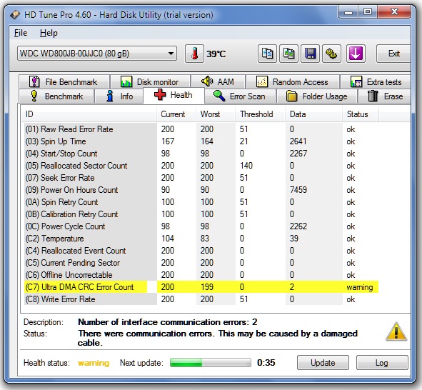Click the Update button
Viewport: 422px width, 390px height.
tap(323, 363)
